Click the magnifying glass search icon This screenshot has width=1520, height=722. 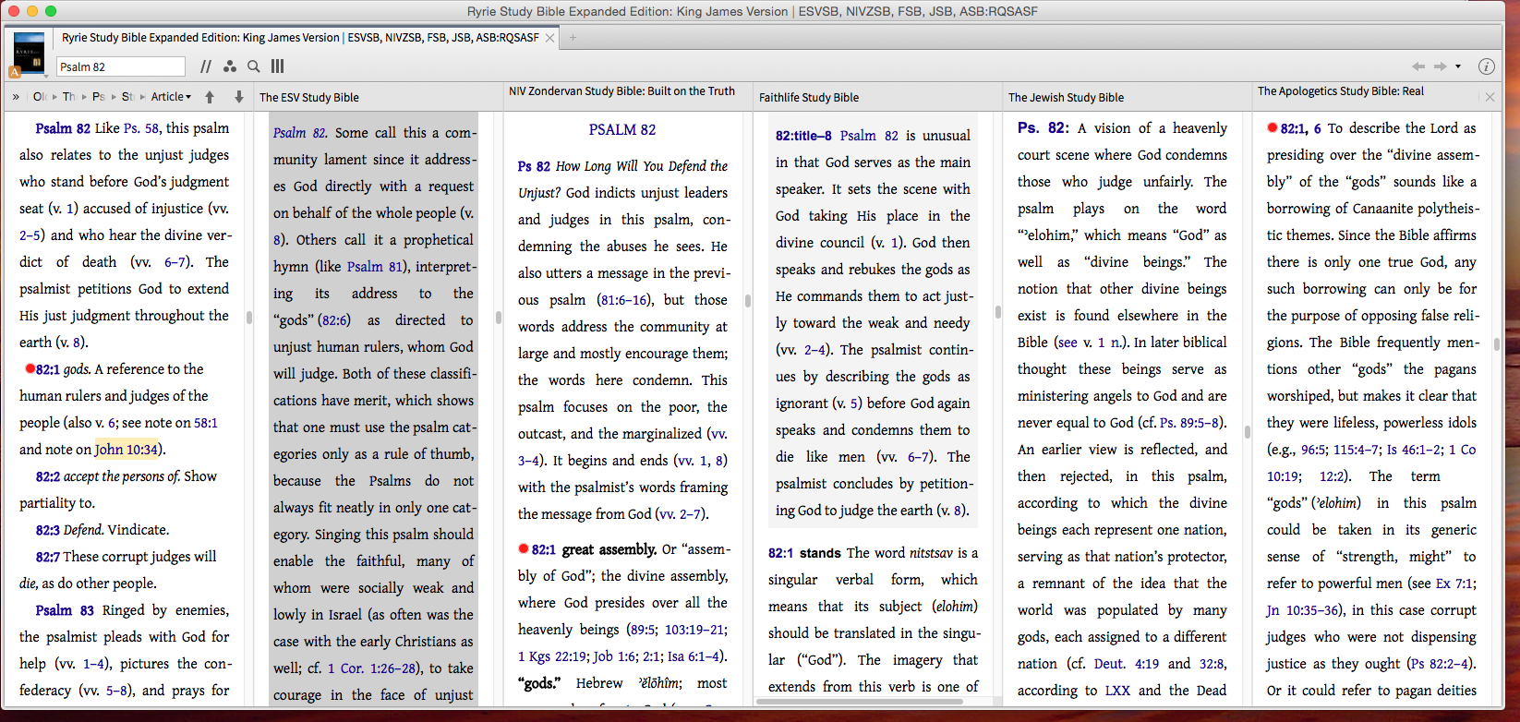click(x=254, y=66)
